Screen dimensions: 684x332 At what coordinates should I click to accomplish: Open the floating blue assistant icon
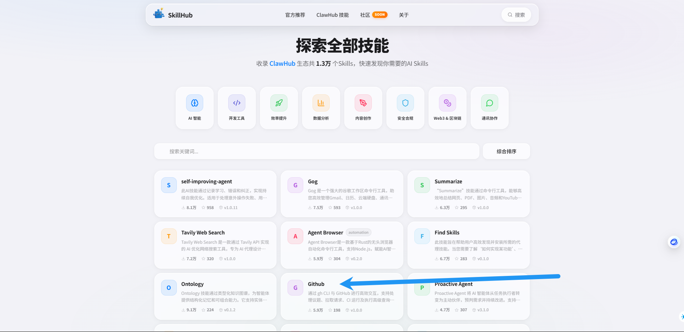tap(674, 242)
